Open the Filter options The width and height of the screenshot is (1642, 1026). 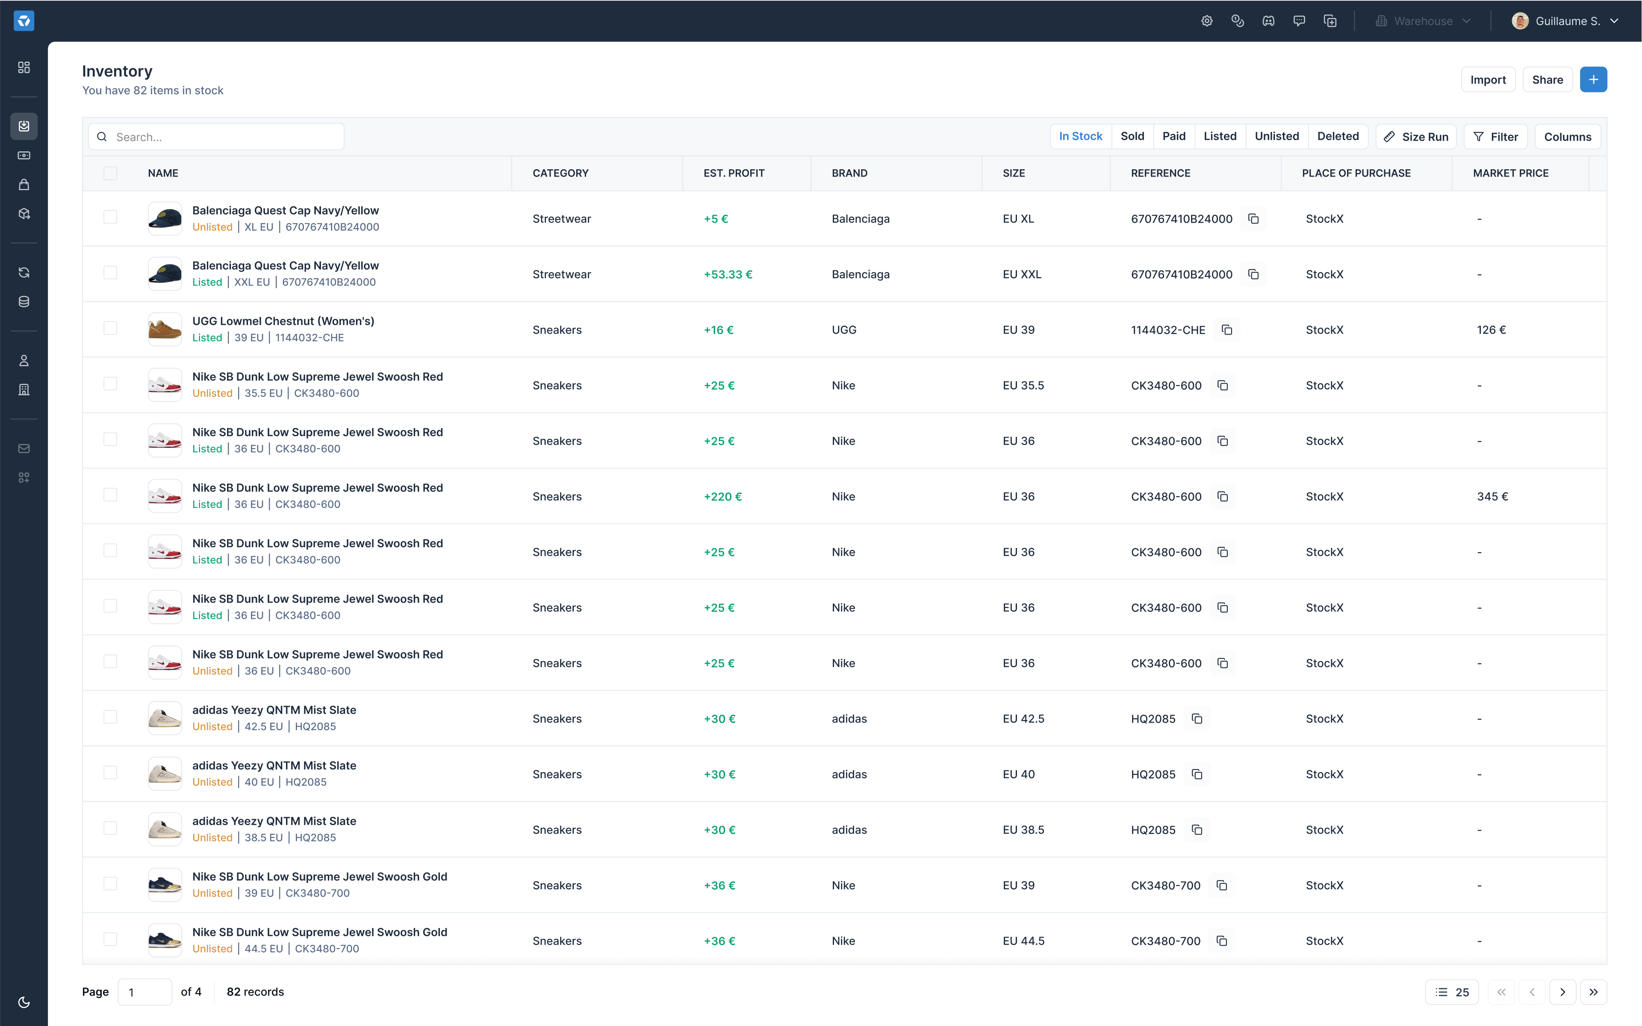[x=1495, y=136]
